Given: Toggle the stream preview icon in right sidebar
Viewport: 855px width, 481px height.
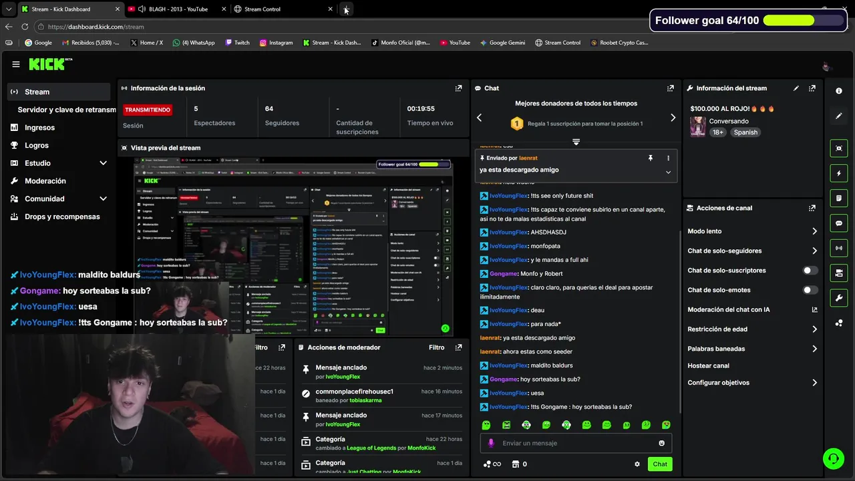Looking at the screenshot, I should [x=839, y=148].
